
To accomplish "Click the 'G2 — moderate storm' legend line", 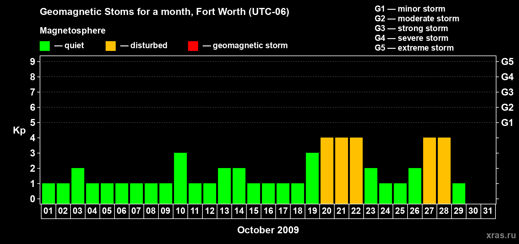I will pos(417,19).
